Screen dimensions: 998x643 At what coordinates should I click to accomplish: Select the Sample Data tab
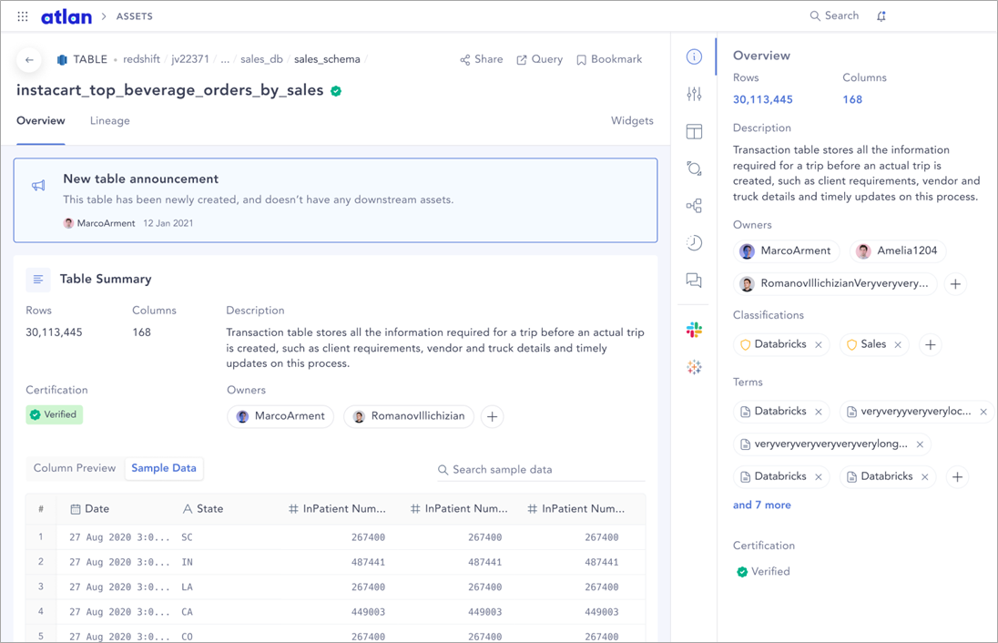click(x=164, y=468)
